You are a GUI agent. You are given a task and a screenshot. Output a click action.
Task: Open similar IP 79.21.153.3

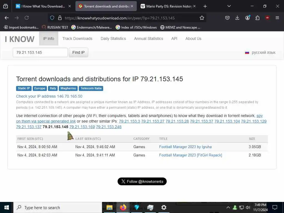tap(130, 121)
